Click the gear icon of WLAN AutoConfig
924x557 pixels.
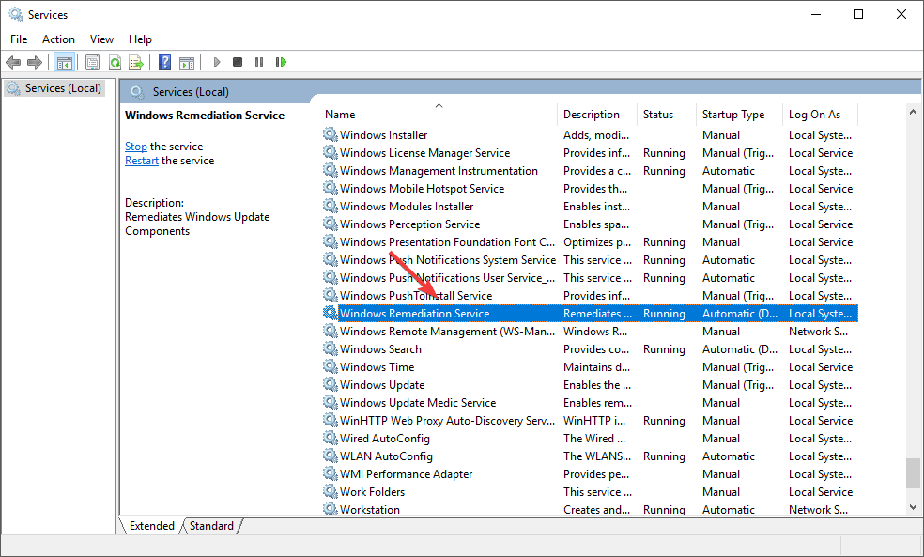(x=330, y=456)
